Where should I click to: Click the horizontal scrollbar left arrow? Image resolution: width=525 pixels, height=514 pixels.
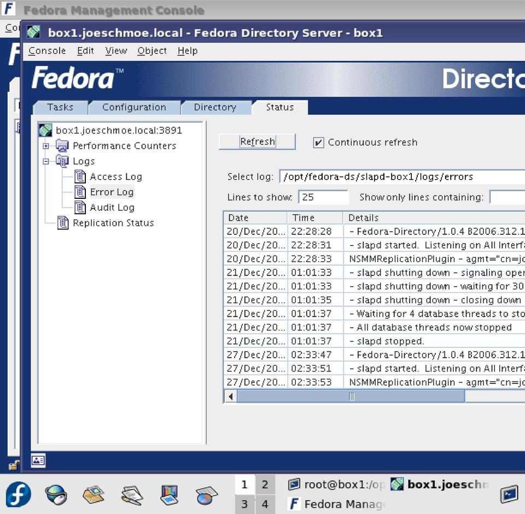tap(231, 397)
